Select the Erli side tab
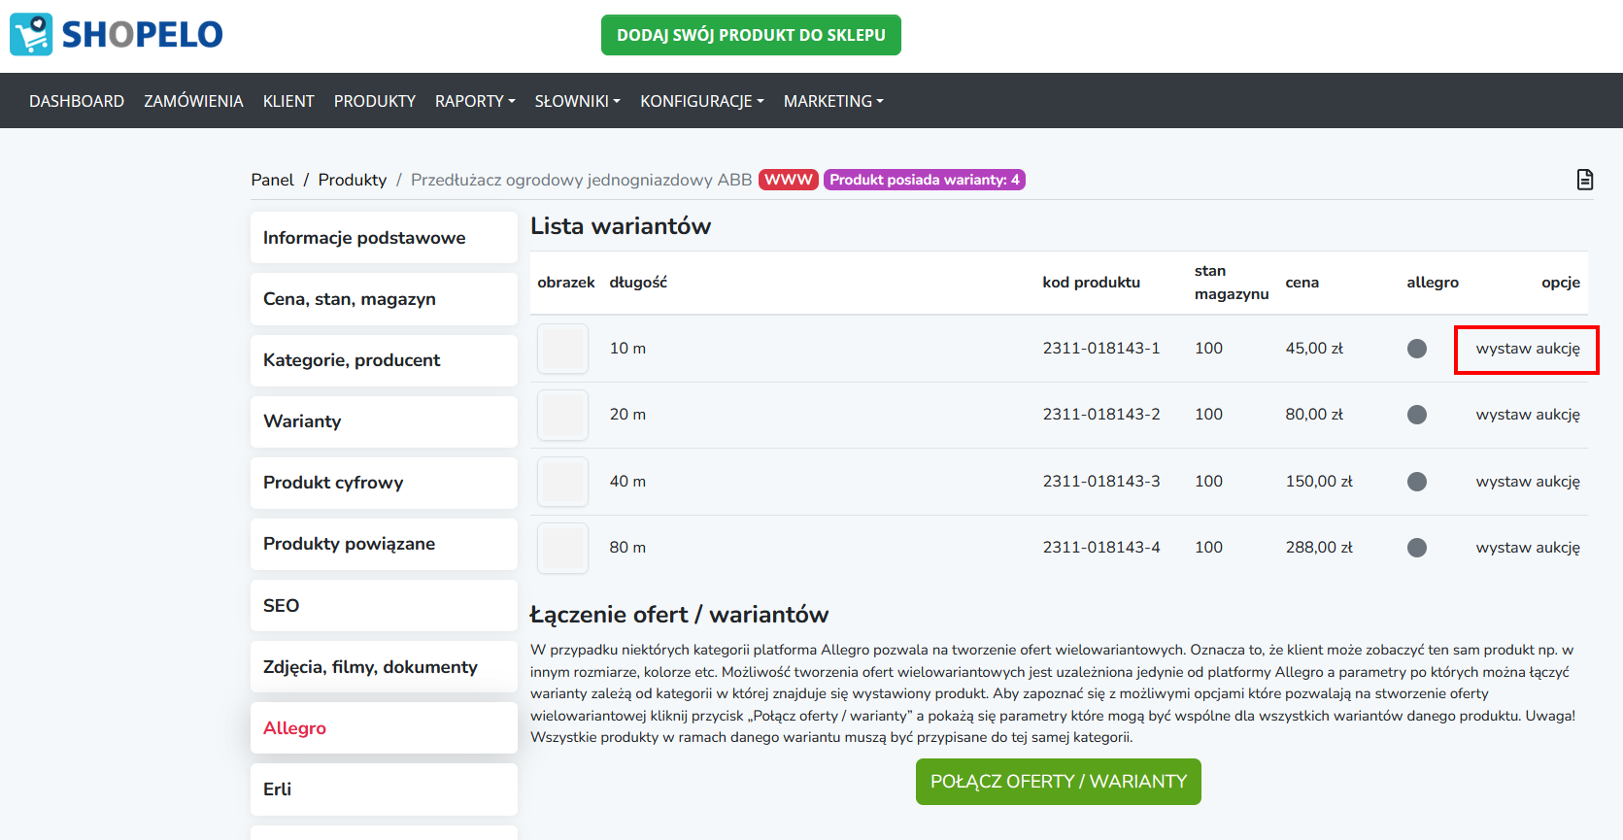 point(384,790)
